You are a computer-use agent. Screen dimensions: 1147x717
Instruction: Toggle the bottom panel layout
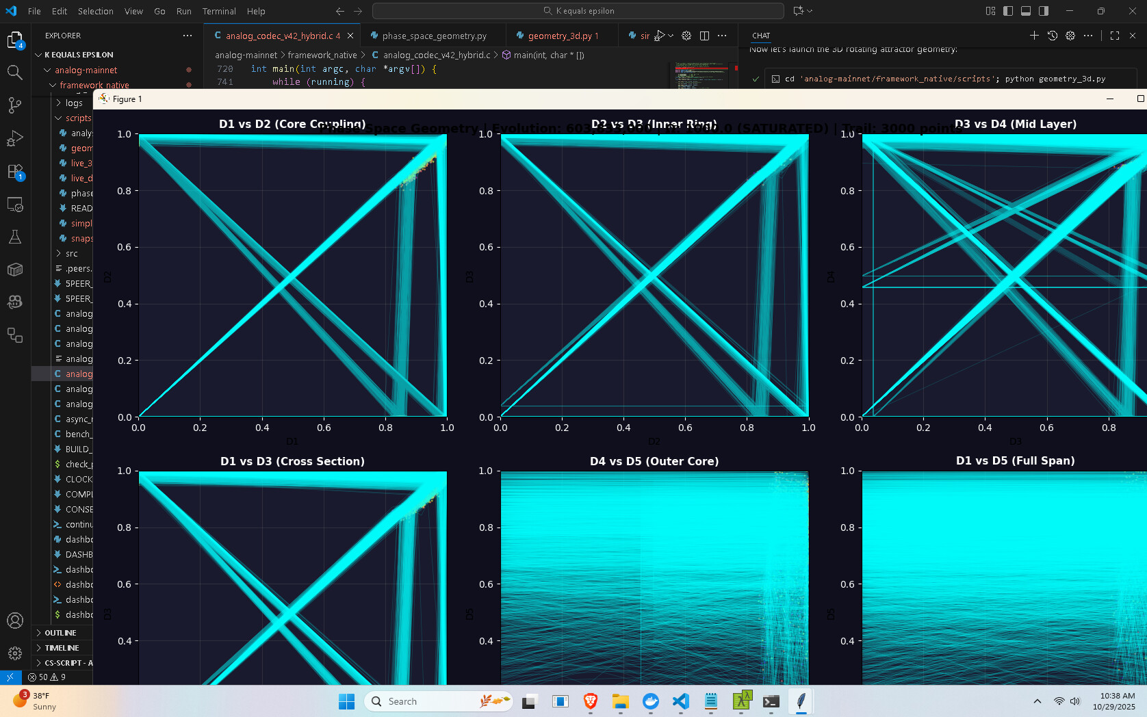(x=1026, y=11)
